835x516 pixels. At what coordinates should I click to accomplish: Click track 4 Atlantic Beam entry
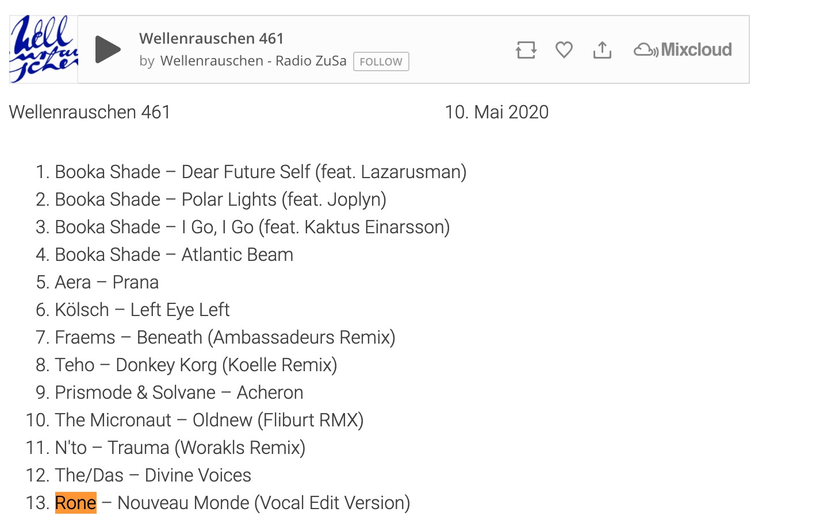pyautogui.click(x=174, y=255)
